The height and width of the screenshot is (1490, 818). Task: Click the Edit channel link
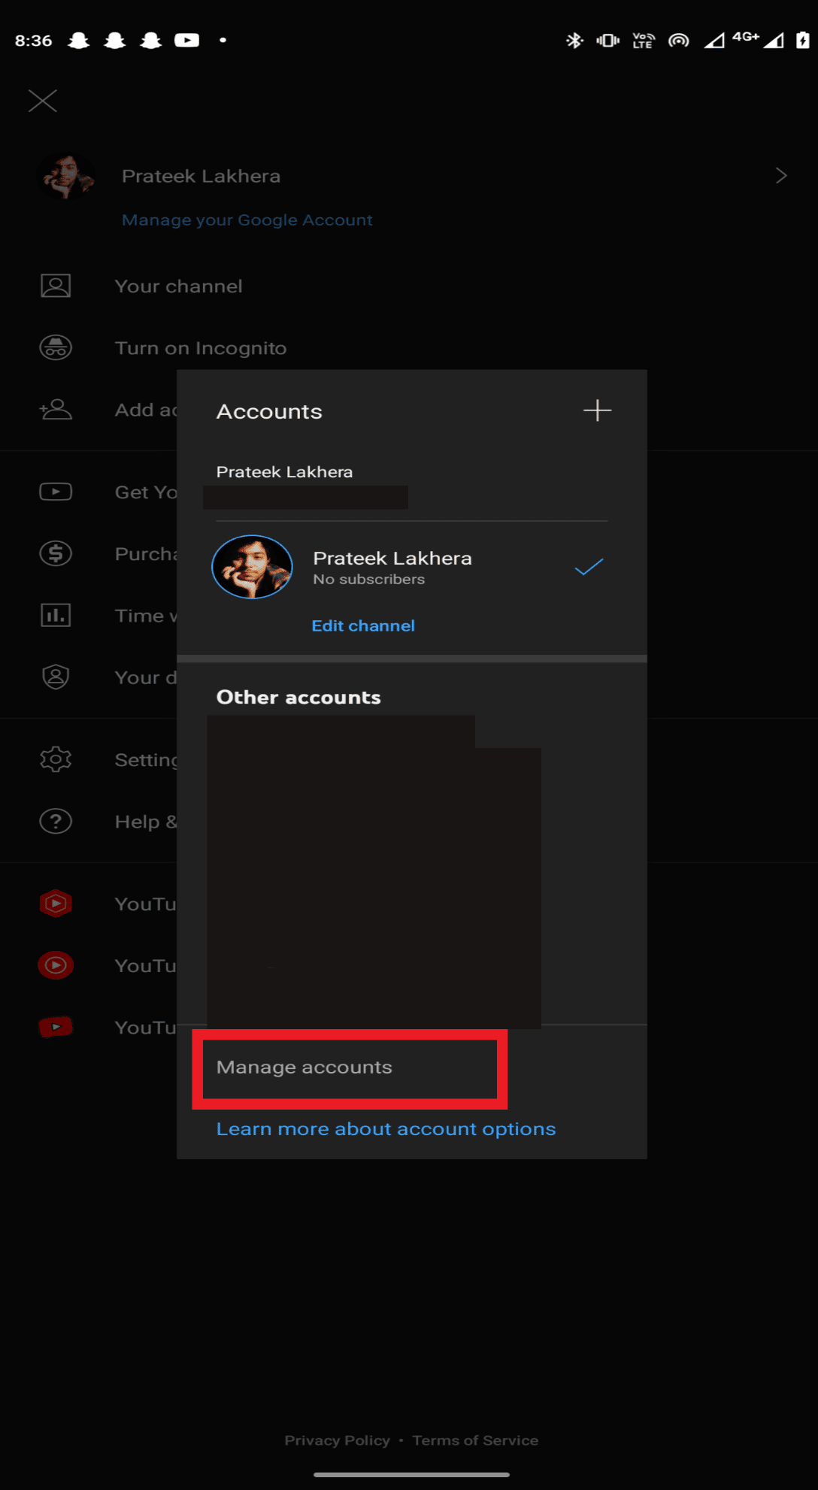[363, 625]
